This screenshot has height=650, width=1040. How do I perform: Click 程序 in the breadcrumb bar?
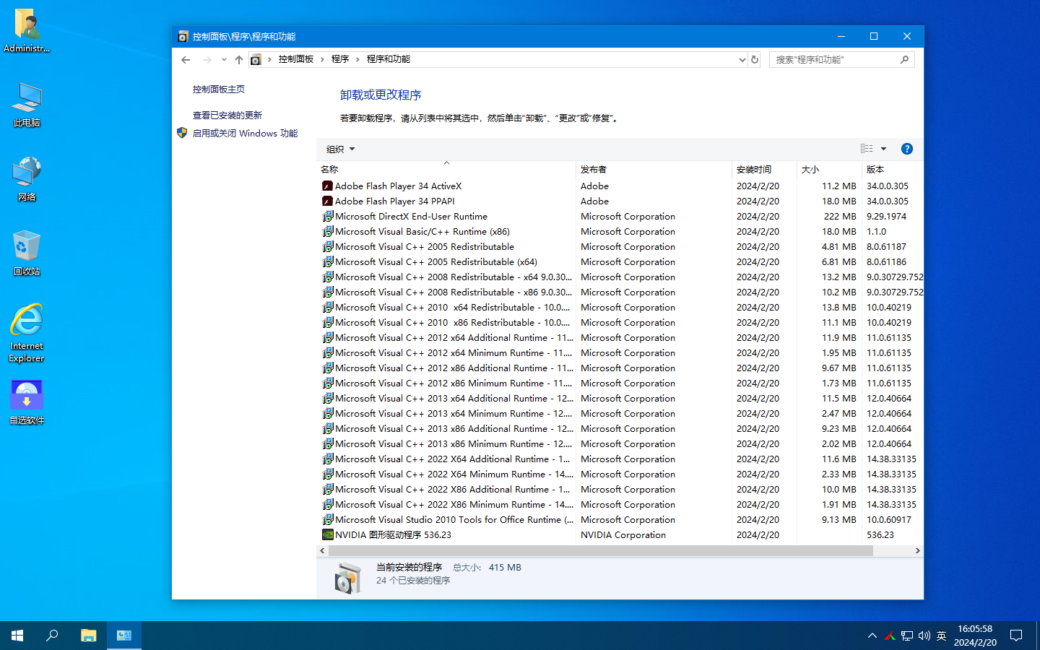tap(339, 59)
